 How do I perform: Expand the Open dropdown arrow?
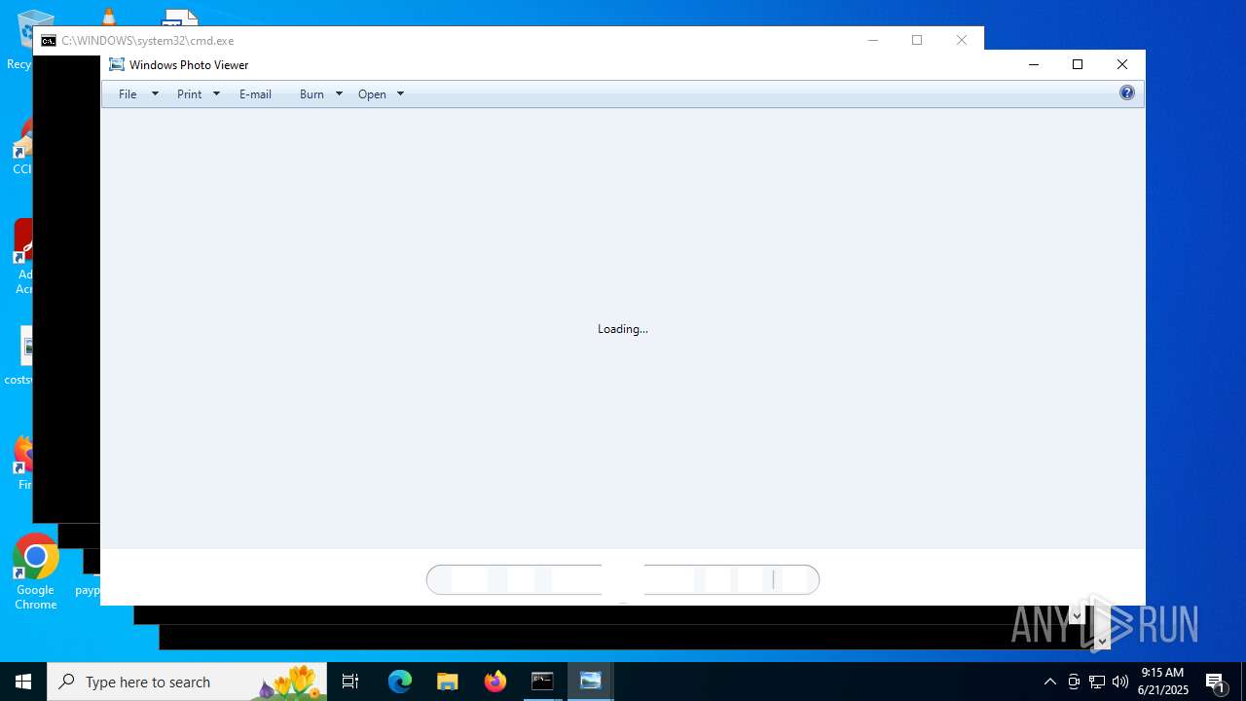pos(400,94)
